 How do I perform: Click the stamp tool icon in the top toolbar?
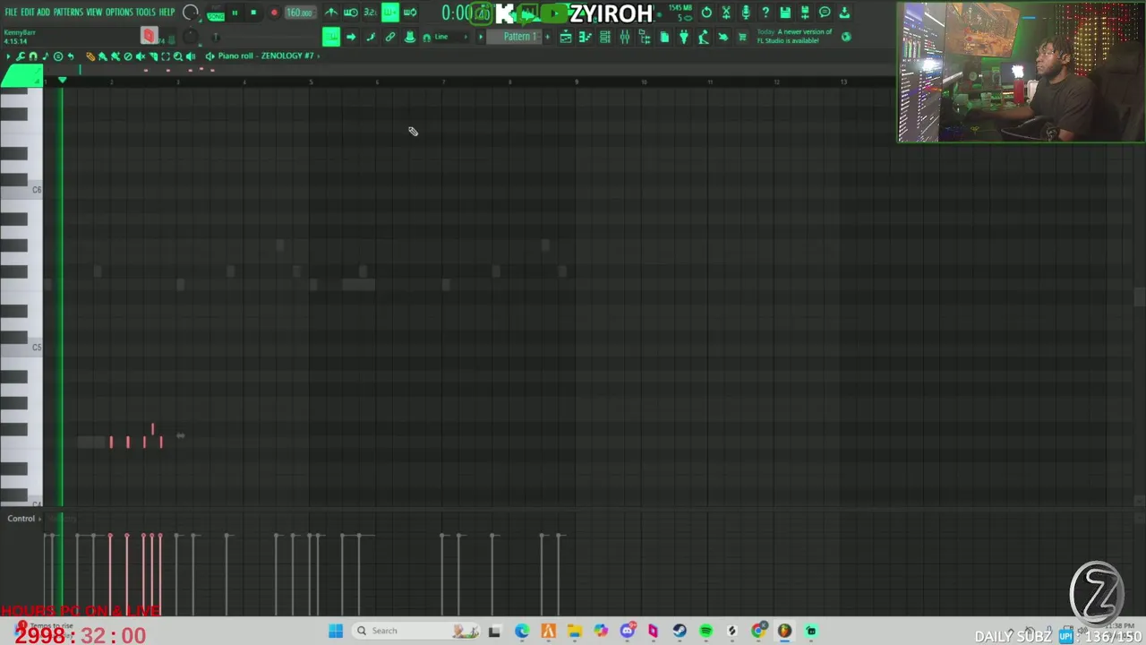pos(409,37)
